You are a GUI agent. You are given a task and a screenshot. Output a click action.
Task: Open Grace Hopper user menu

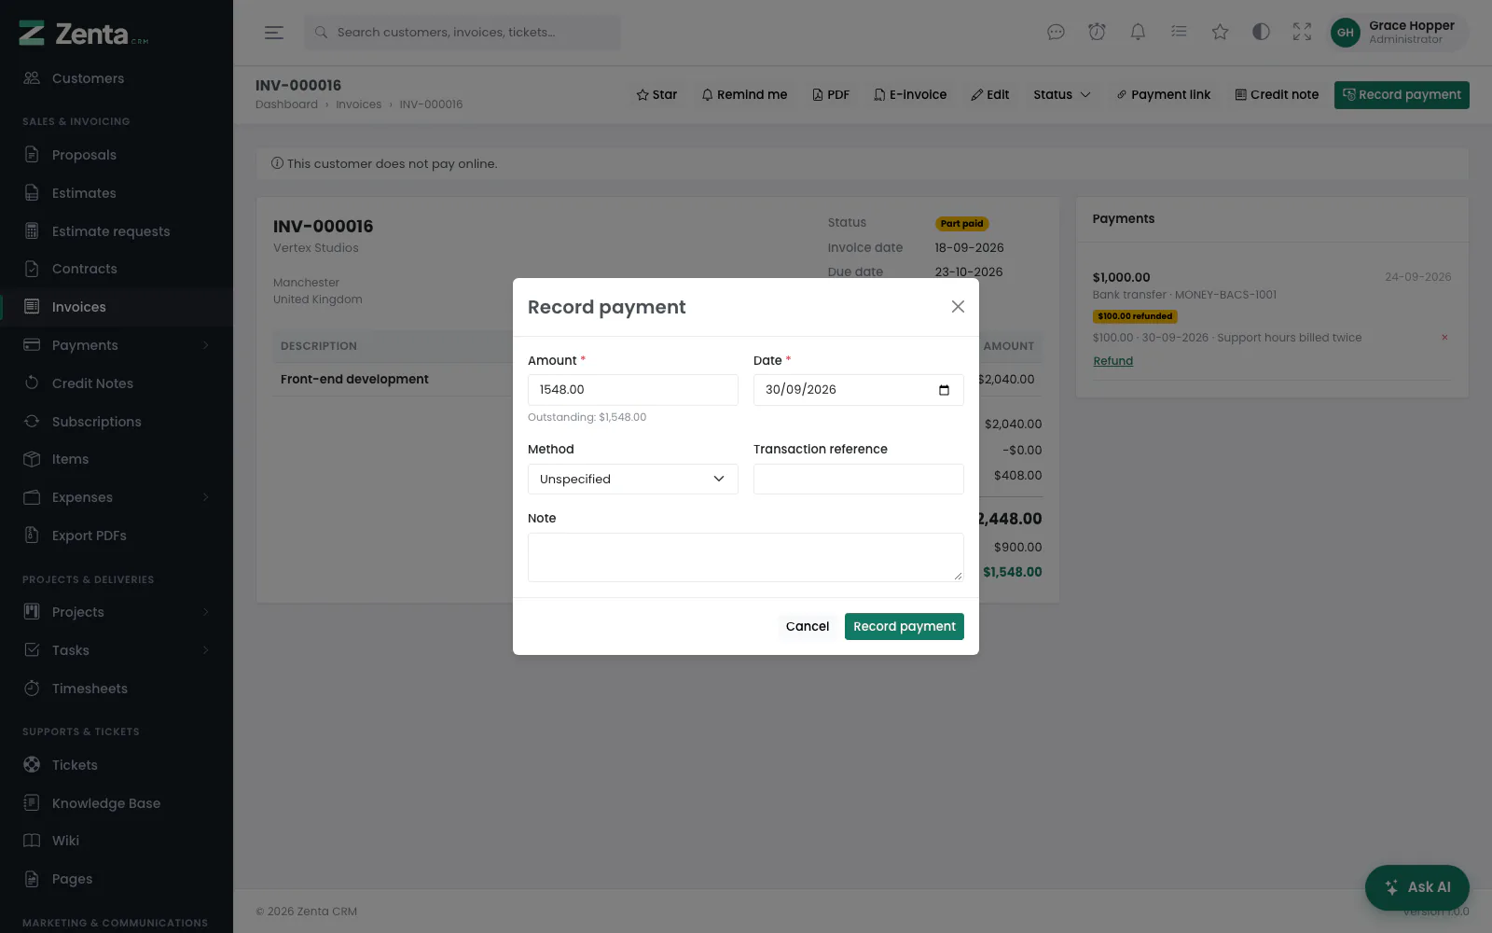(x=1397, y=33)
